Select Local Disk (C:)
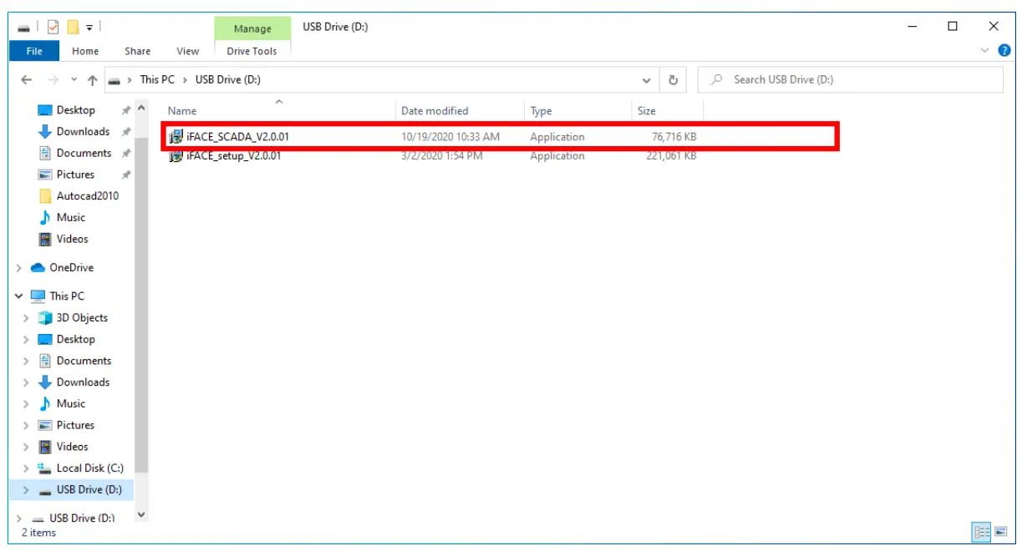 pos(89,468)
